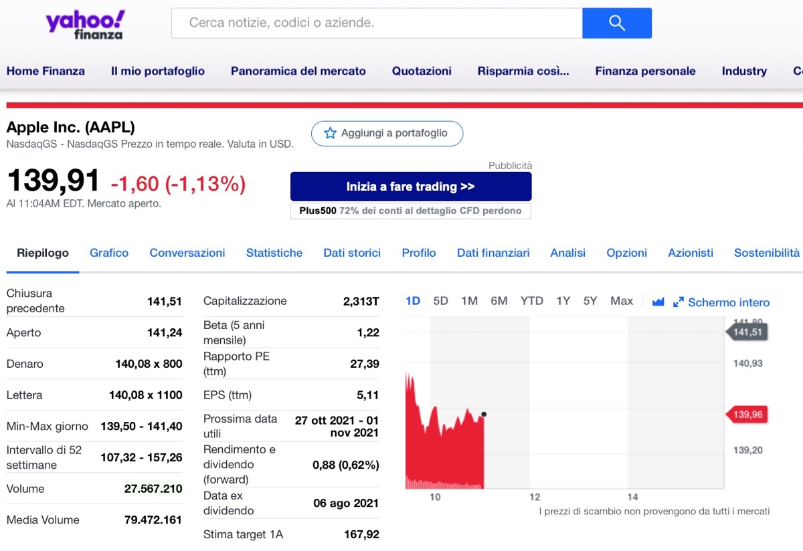
Task: Click Lettera value 140,08 x 1100
Action: pos(145,395)
